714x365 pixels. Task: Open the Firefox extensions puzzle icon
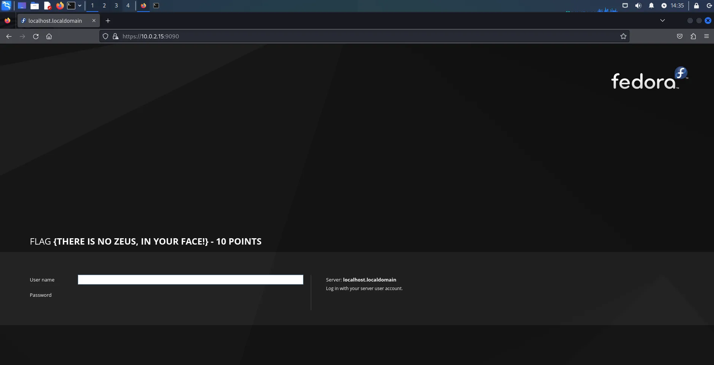(693, 36)
